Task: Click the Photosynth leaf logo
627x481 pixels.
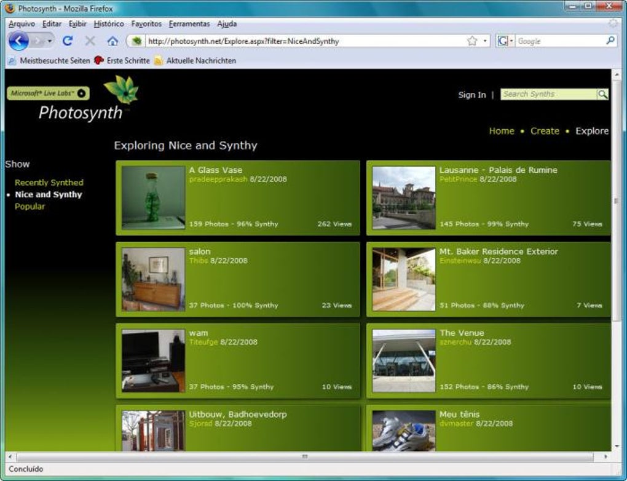Action: pyautogui.click(x=121, y=89)
